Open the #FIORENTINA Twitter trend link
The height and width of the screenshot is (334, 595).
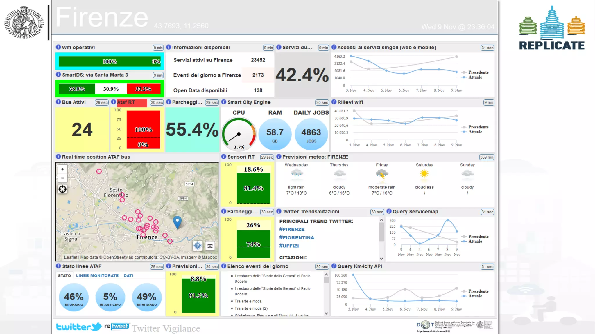pyautogui.click(x=297, y=238)
